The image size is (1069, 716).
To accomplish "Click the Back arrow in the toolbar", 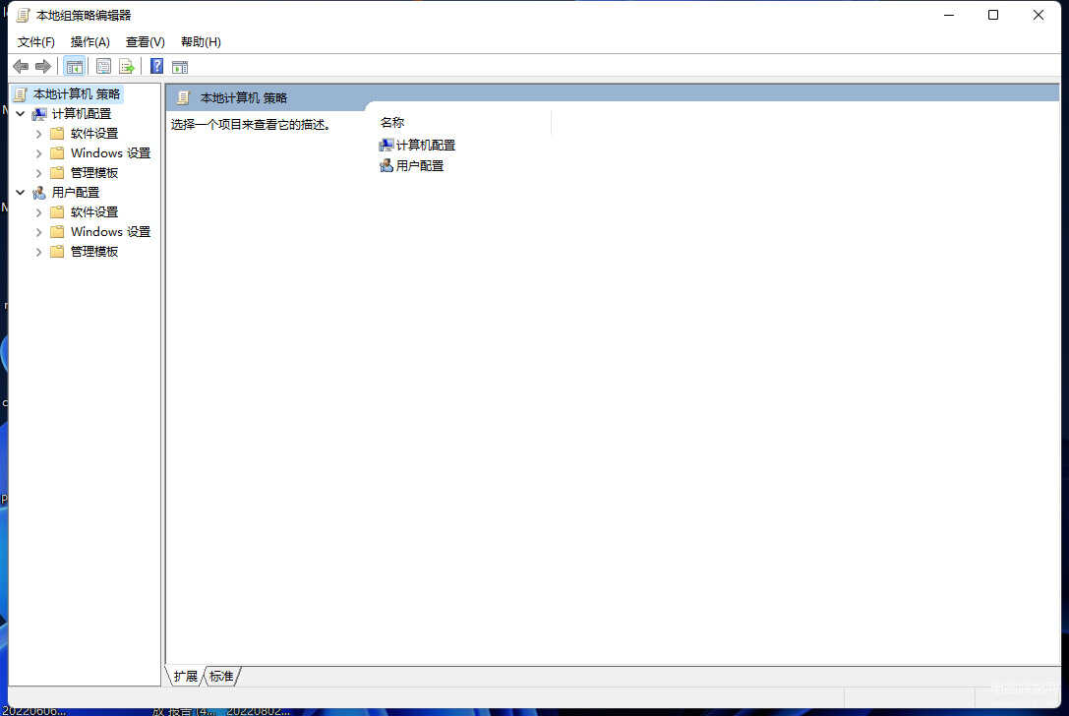I will pos(21,67).
